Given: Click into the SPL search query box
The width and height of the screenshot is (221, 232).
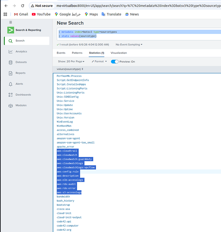Looking at the screenshot, I should coord(139,34).
